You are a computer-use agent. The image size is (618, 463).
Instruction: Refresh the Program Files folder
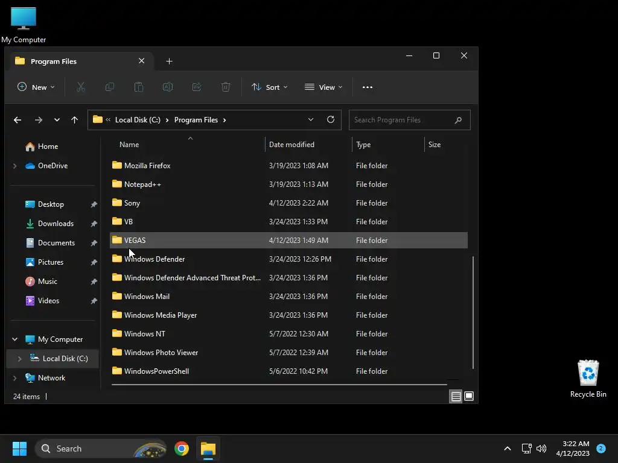[x=331, y=119]
